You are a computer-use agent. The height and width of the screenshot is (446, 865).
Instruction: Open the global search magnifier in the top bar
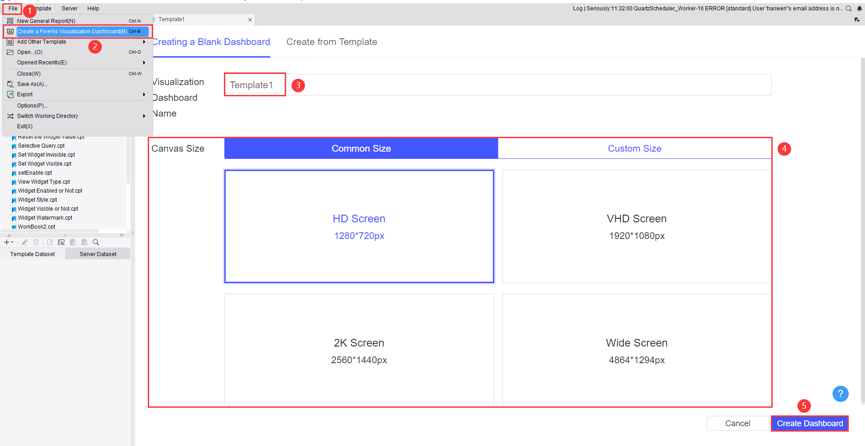tap(849, 8)
